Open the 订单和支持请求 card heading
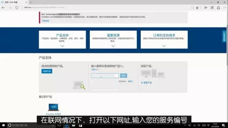This screenshot has width=228, height=128. click(x=164, y=35)
